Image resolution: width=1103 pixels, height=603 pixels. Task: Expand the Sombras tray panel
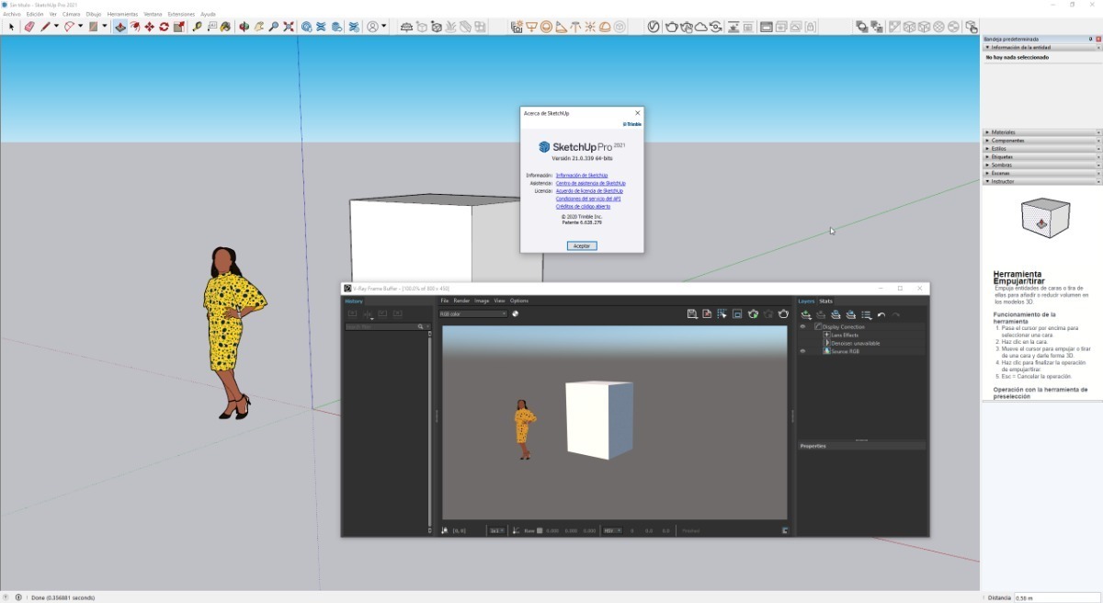click(1041, 165)
